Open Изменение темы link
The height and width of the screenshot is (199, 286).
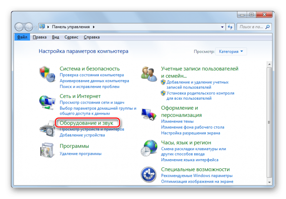177,121
